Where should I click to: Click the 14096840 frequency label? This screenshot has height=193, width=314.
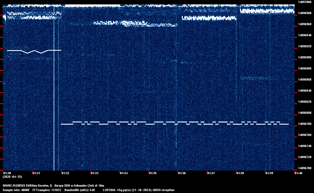pos(305,91)
